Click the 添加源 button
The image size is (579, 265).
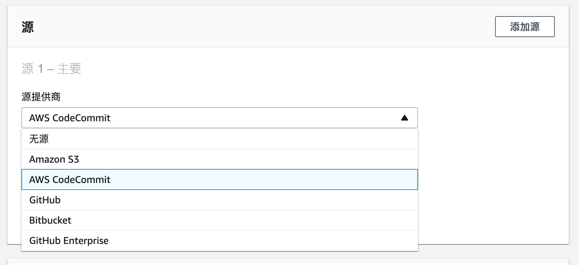[x=525, y=27]
